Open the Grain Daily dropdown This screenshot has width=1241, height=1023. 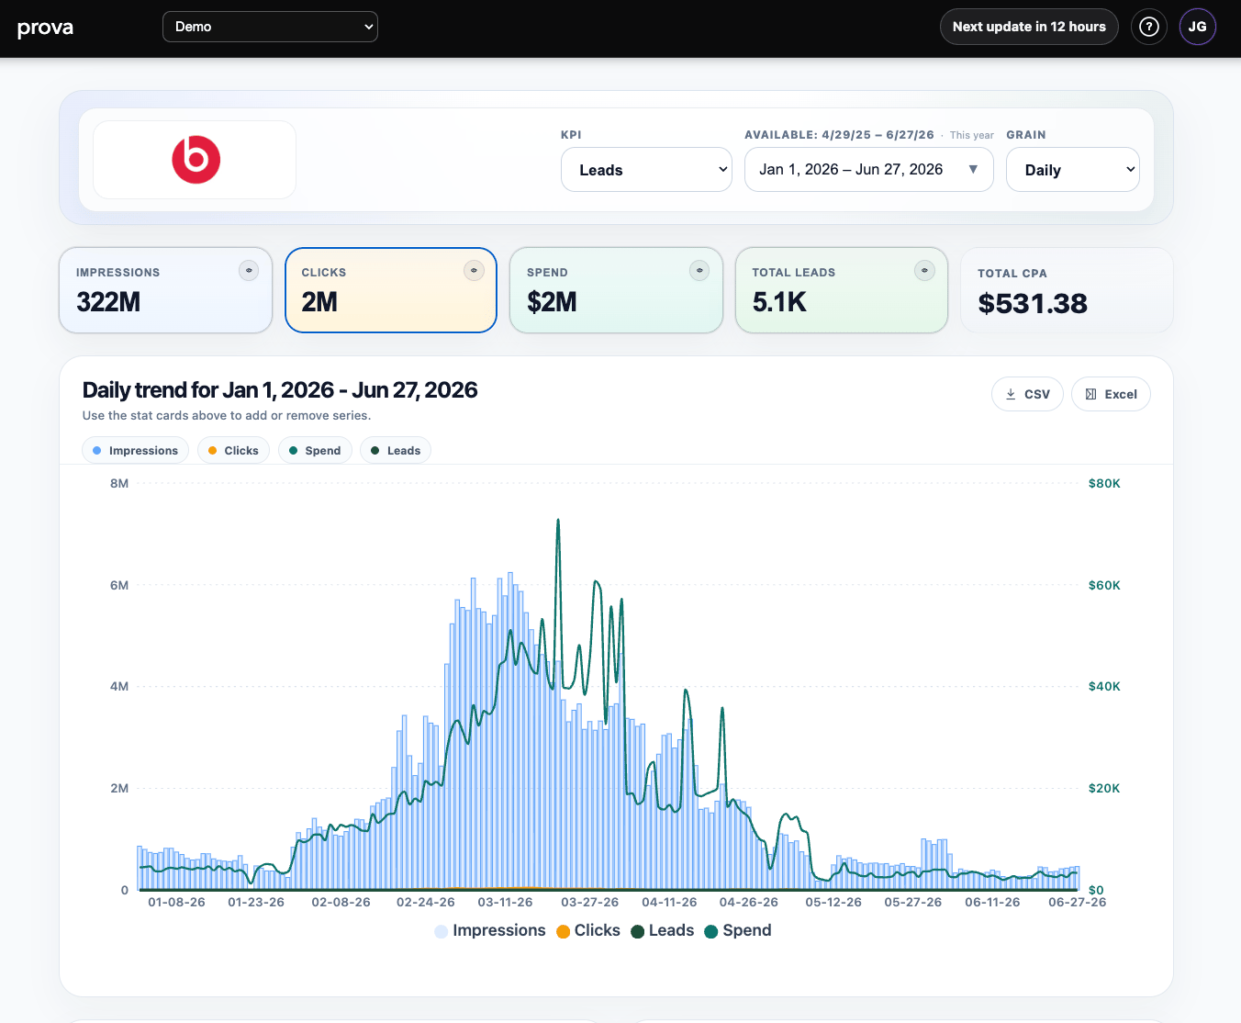click(x=1073, y=170)
